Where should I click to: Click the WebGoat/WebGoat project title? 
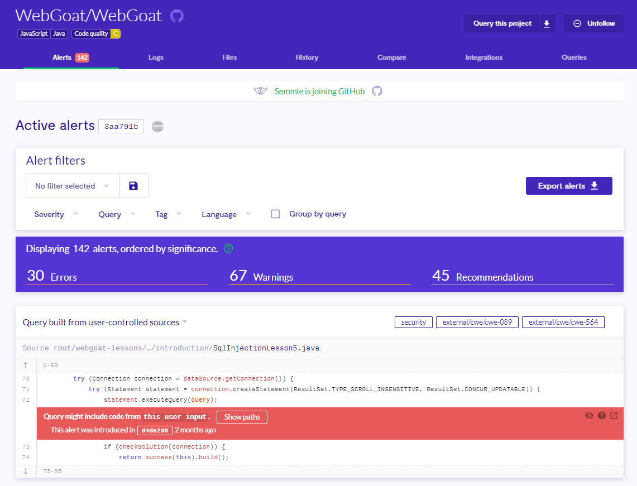click(89, 16)
